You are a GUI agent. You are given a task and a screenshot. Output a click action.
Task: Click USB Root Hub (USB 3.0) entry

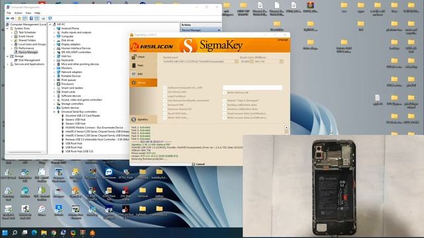tap(79, 151)
